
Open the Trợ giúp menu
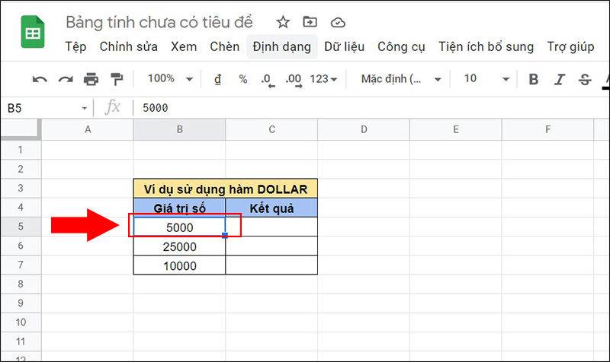click(570, 46)
